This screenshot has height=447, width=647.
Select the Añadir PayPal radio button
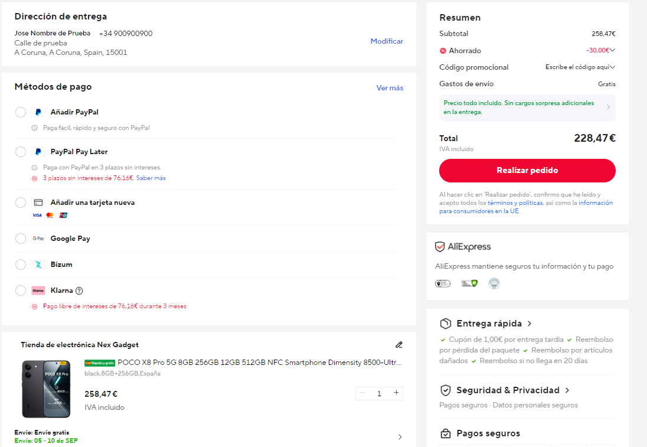(21, 112)
